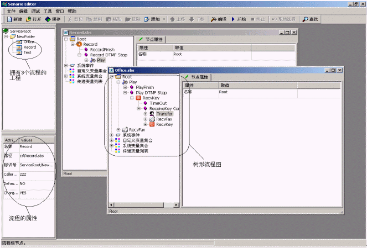Open the 添加 (Add) dropdown arrow
The image size is (367, 248).
tap(164, 19)
